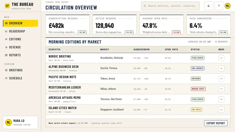Click the Readership chart icon
The width and height of the screenshot is (235, 132).
[6, 31]
